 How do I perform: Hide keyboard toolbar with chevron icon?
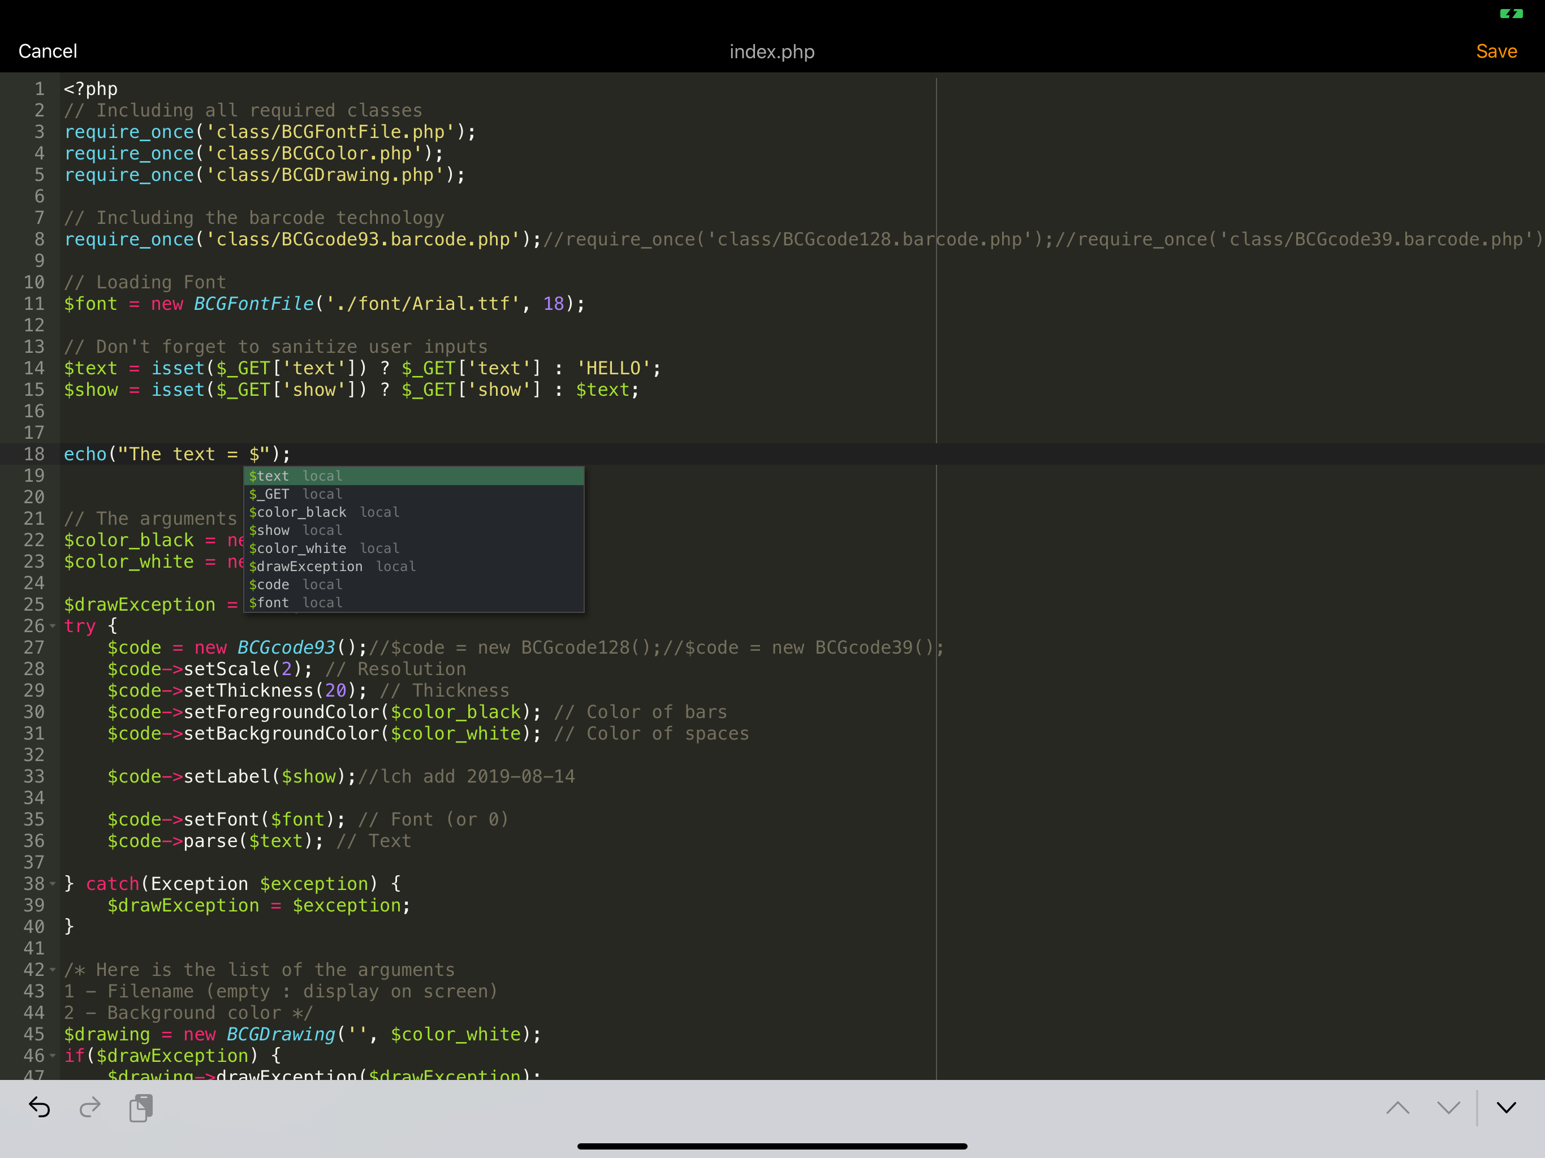click(1507, 1108)
